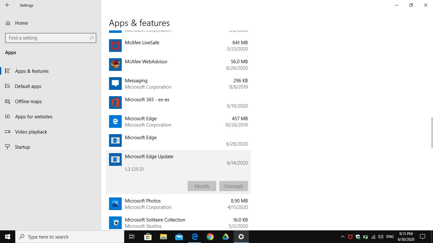The width and height of the screenshot is (433, 243).
Task: Show hidden system tray icons
Action: pos(342,237)
